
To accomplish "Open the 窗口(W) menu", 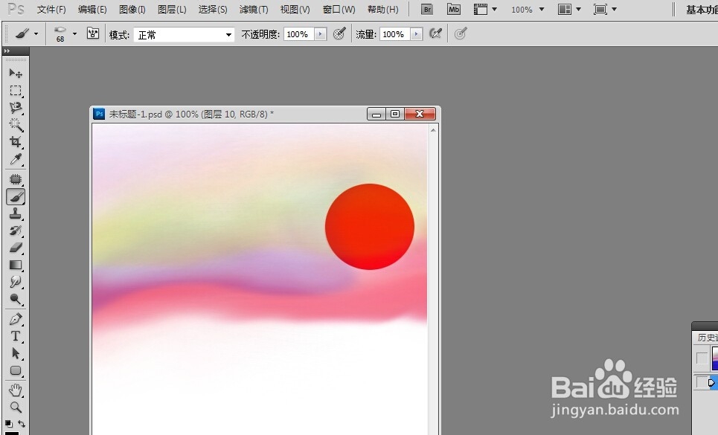I will pyautogui.click(x=339, y=10).
